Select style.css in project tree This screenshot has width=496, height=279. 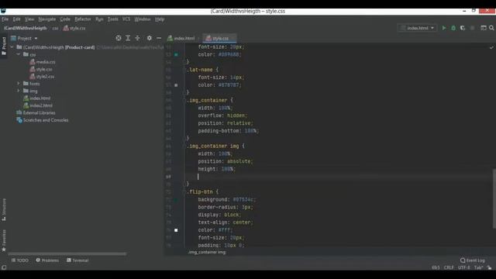(x=41, y=69)
